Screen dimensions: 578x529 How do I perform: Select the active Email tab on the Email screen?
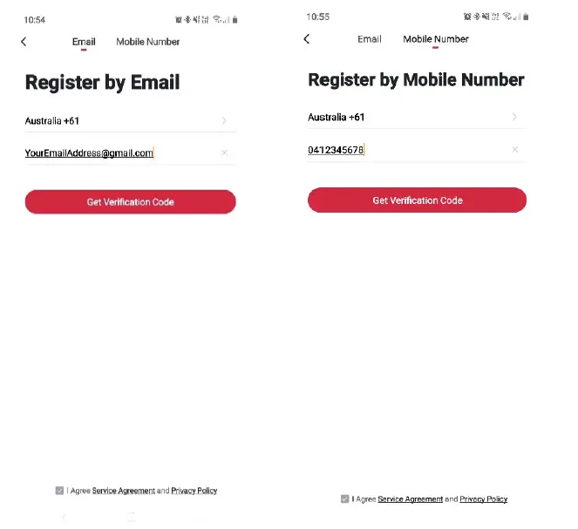click(x=84, y=42)
